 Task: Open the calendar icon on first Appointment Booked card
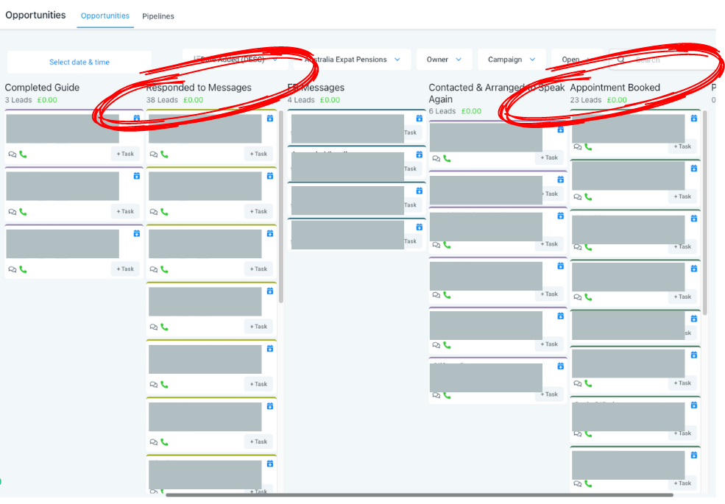pos(693,118)
